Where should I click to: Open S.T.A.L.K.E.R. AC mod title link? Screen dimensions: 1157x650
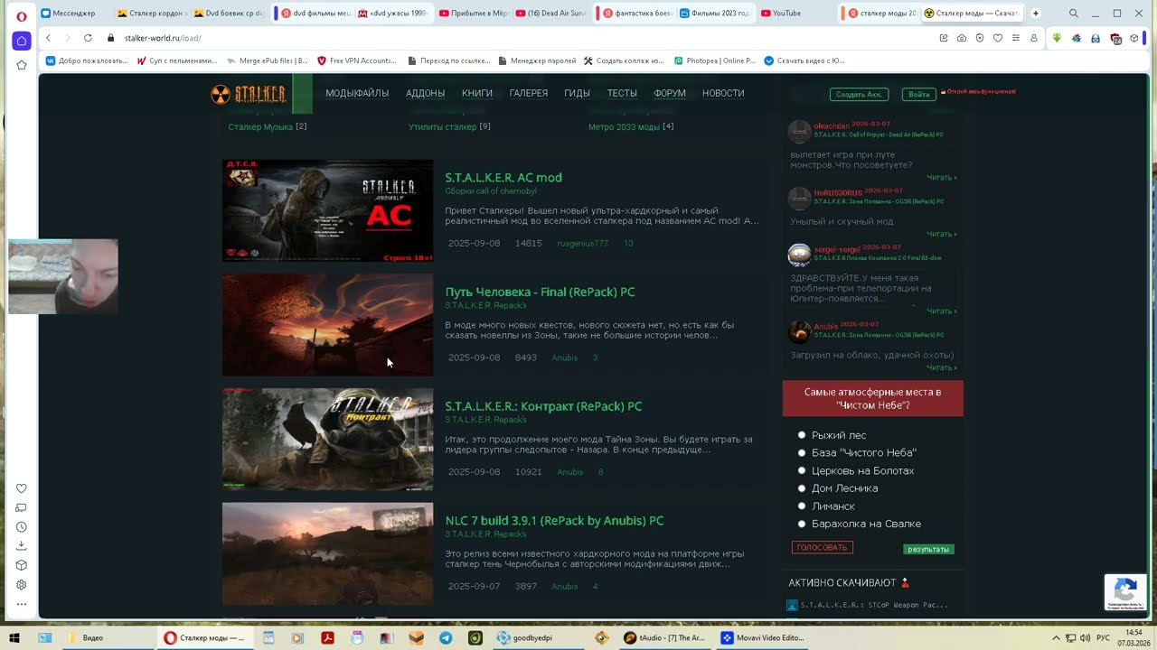[503, 178]
